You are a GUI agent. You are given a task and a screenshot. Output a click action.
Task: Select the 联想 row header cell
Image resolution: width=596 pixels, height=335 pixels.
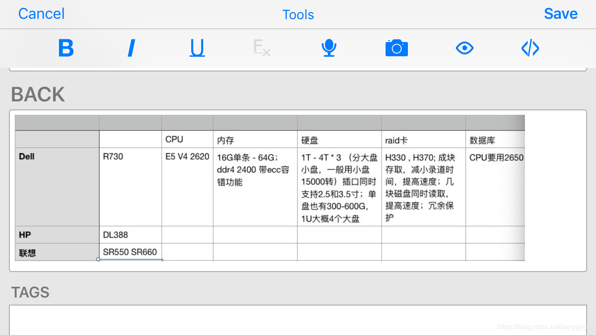point(57,252)
